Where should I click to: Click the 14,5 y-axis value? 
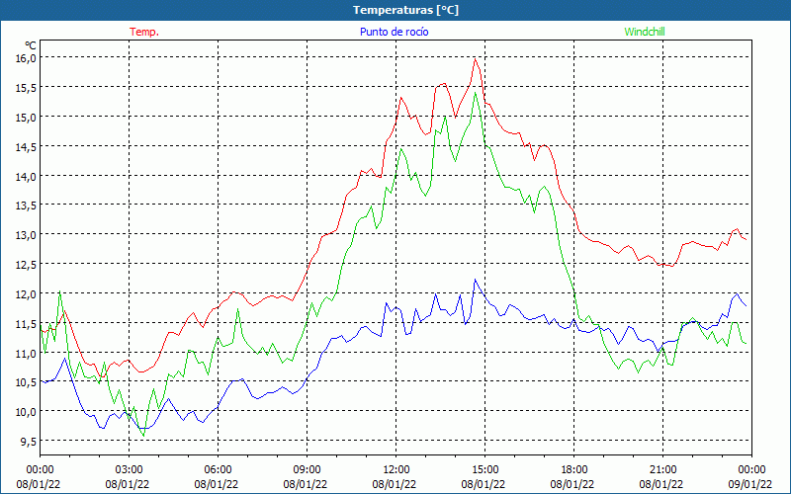click(x=27, y=146)
